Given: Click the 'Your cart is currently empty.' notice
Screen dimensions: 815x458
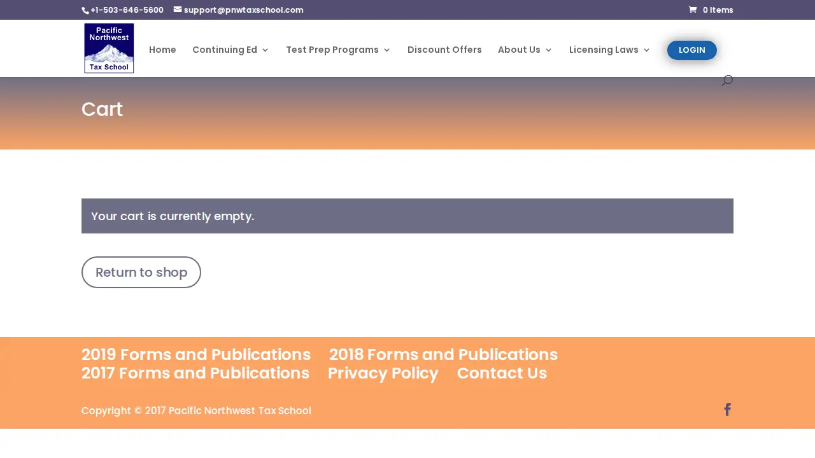Looking at the screenshot, I should (407, 216).
